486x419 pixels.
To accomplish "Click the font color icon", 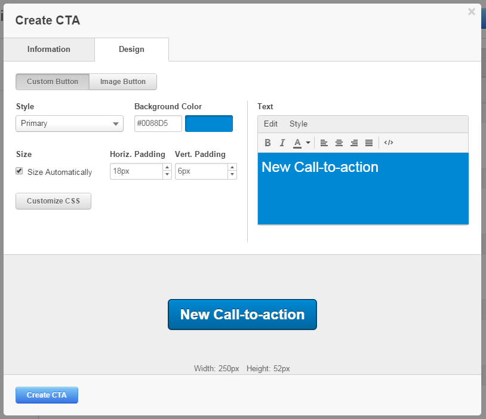I will 297,143.
